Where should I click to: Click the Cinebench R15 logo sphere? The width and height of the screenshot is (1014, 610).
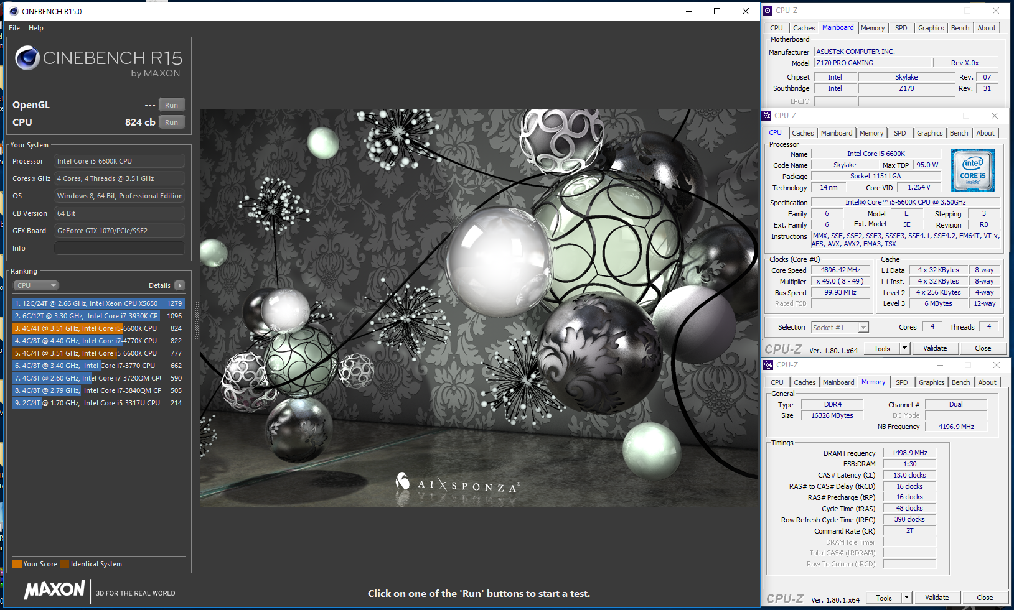coord(27,58)
